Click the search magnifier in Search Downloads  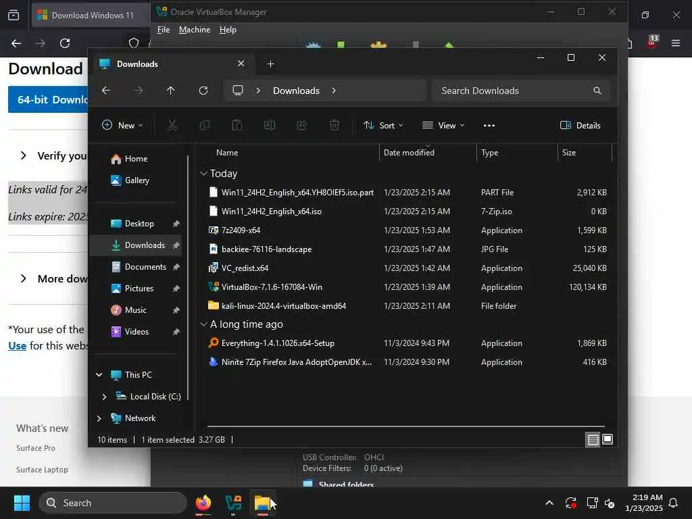click(x=597, y=91)
